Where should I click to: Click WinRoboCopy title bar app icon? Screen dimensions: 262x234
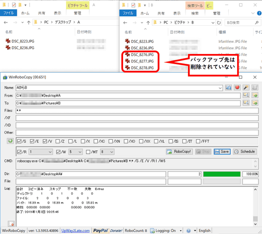point(5,77)
